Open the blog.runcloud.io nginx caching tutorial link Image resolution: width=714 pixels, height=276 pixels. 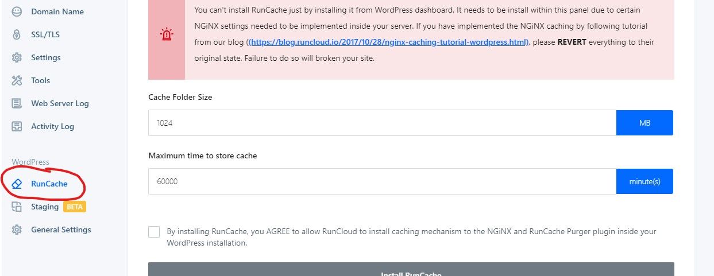tap(389, 42)
